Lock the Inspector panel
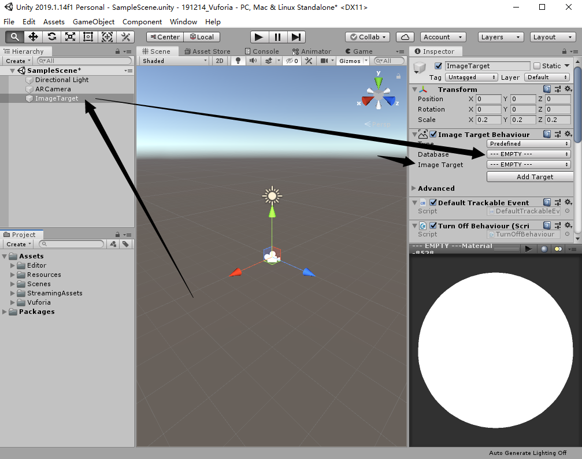Image resolution: width=582 pixels, height=459 pixels. [564, 51]
